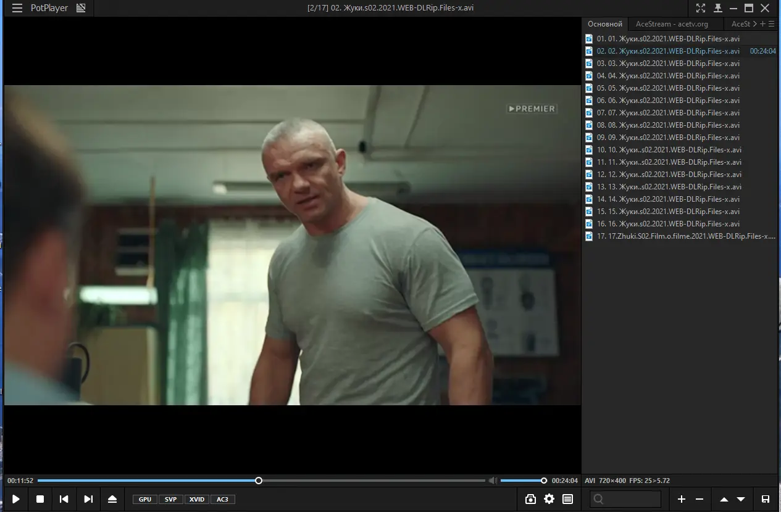
Task: Capture a screenshot with the camera icon
Action: point(530,499)
